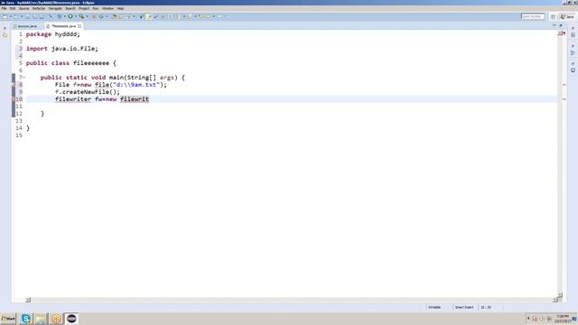Click the Eclipse taskbar icon
This screenshot has width=578, height=325.
click(71, 319)
